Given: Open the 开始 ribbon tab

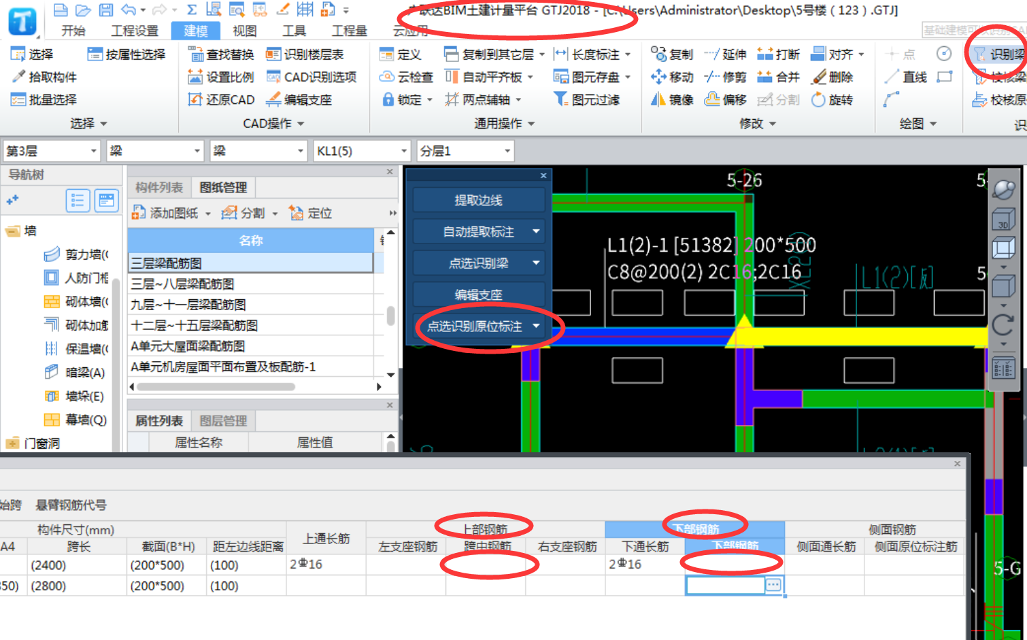Looking at the screenshot, I should pos(73,31).
